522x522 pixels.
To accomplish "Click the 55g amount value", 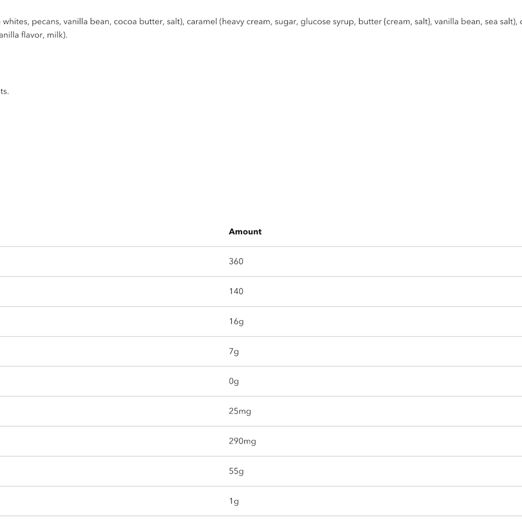I will [236, 472].
